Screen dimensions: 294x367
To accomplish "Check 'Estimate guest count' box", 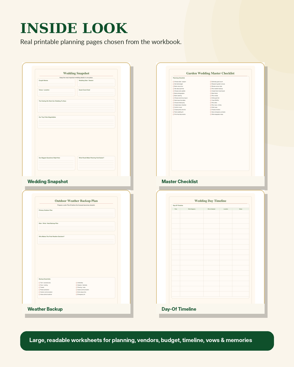I will (210, 82).
